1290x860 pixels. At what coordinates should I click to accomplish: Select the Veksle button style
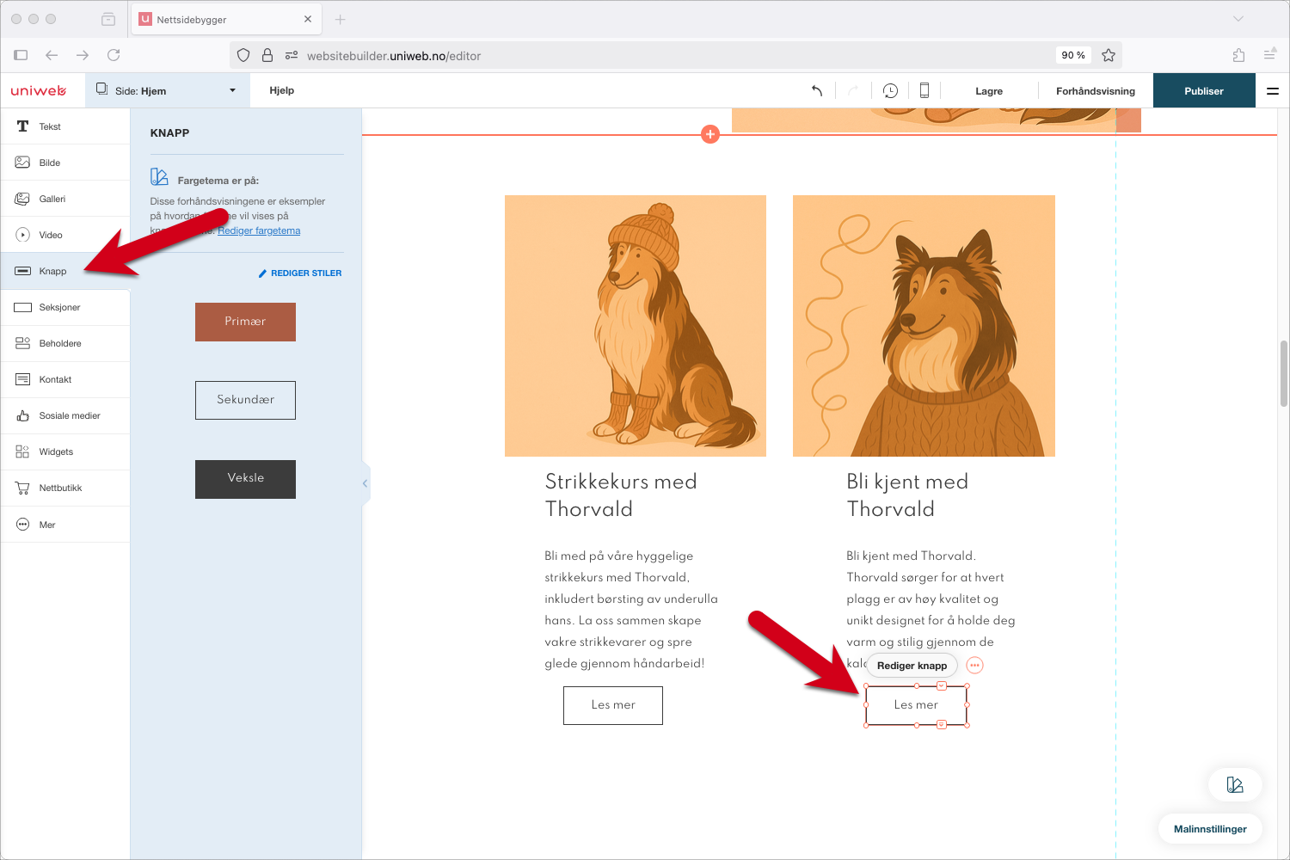point(245,479)
